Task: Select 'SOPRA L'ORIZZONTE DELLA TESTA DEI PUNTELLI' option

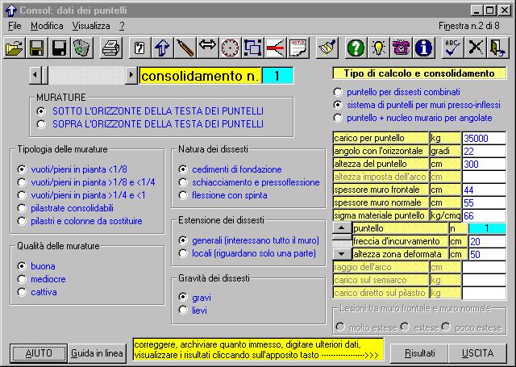Action: tap(42, 124)
